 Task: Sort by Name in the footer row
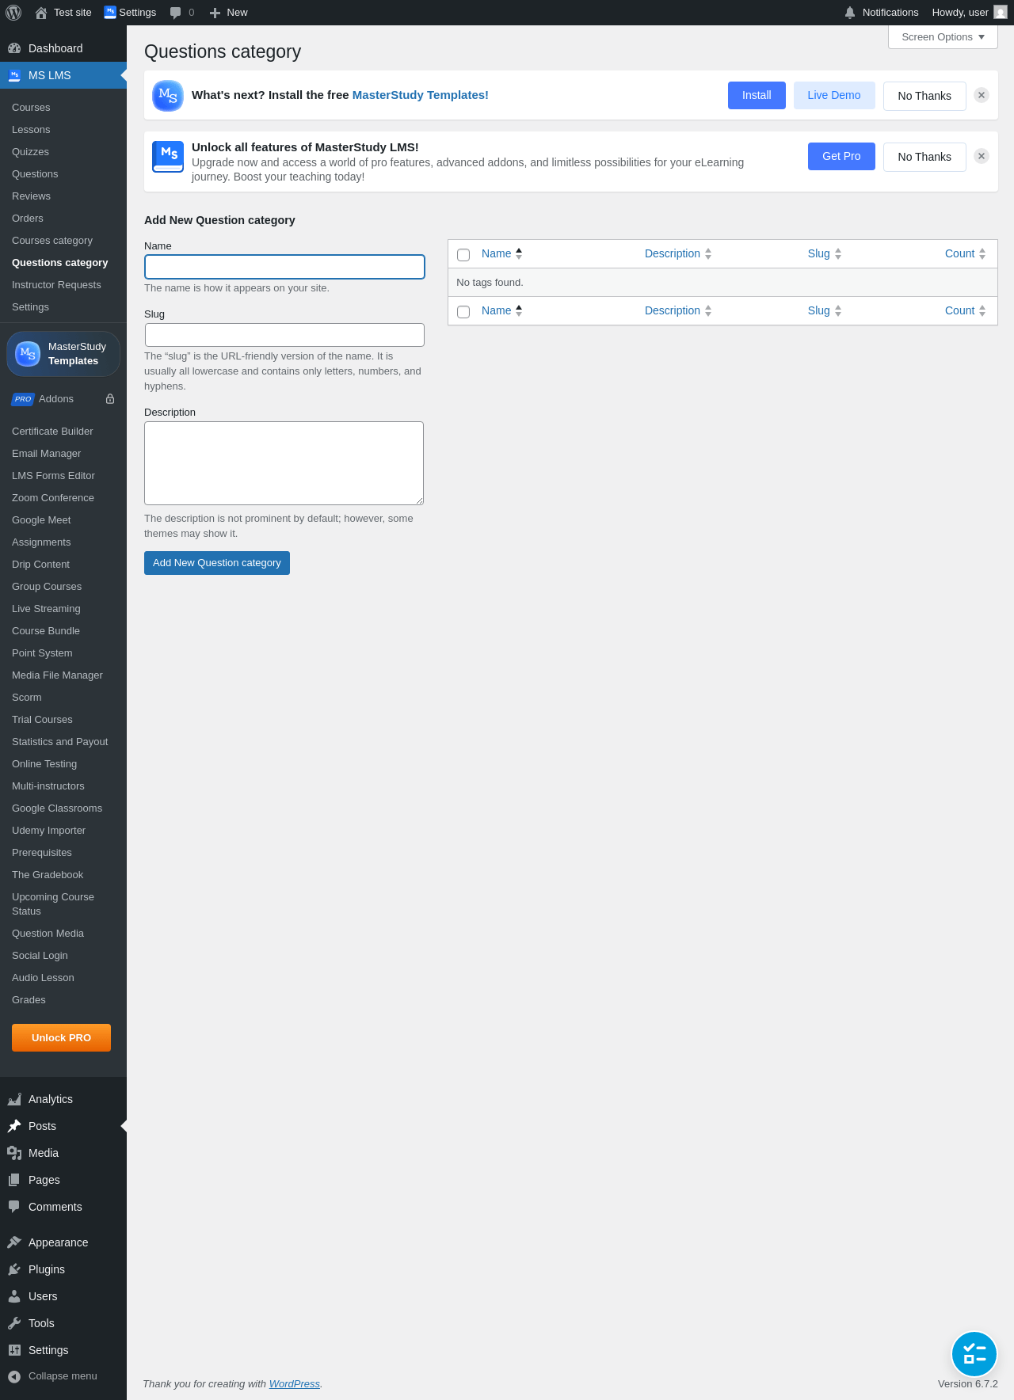click(x=502, y=310)
